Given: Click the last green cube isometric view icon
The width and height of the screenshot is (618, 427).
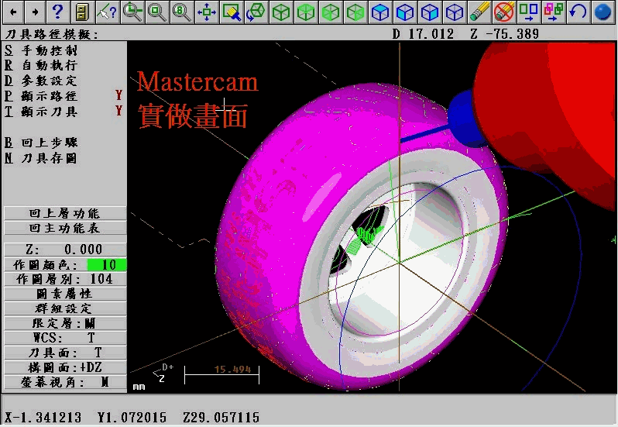Looking at the screenshot, I should click(x=355, y=12).
